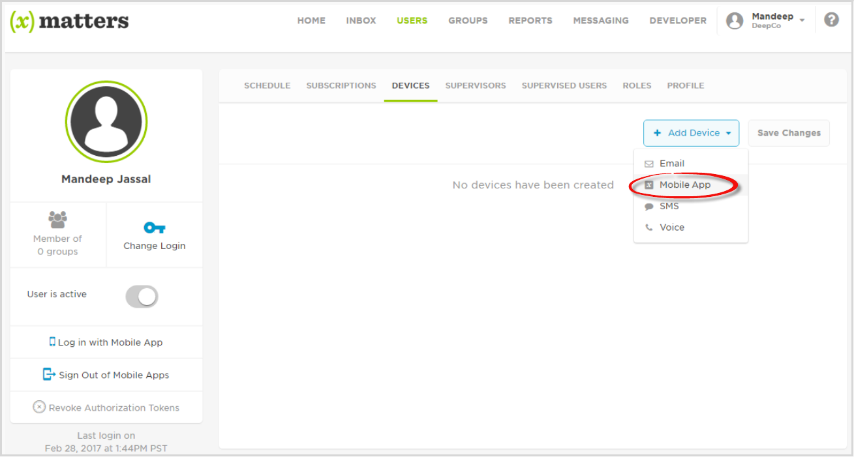The height and width of the screenshot is (457, 854).
Task: Open the Supervised Users tab
Action: (564, 85)
